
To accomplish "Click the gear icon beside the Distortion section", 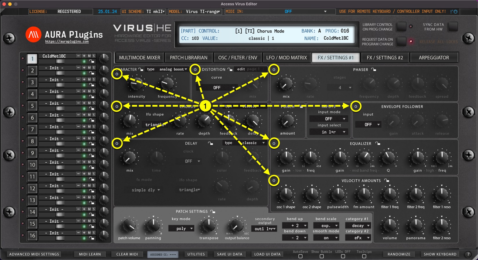I will pos(195,70).
